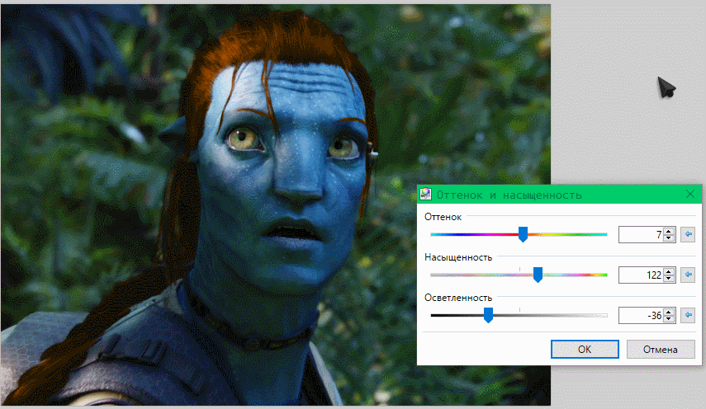Image resolution: width=706 pixels, height=409 pixels.
Task: Focus the Оттенок number field showing 7
Action: pos(641,235)
